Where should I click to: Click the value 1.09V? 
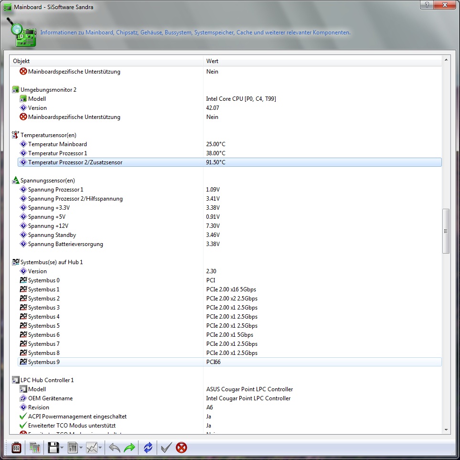(x=213, y=190)
